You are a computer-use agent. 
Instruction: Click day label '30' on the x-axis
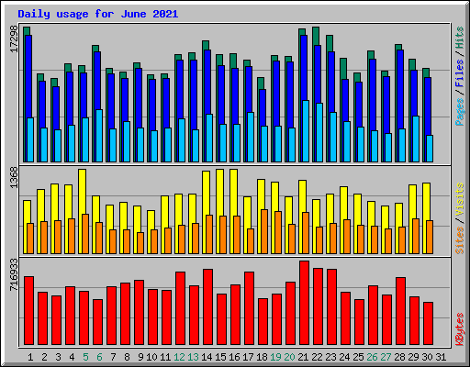[427, 357]
